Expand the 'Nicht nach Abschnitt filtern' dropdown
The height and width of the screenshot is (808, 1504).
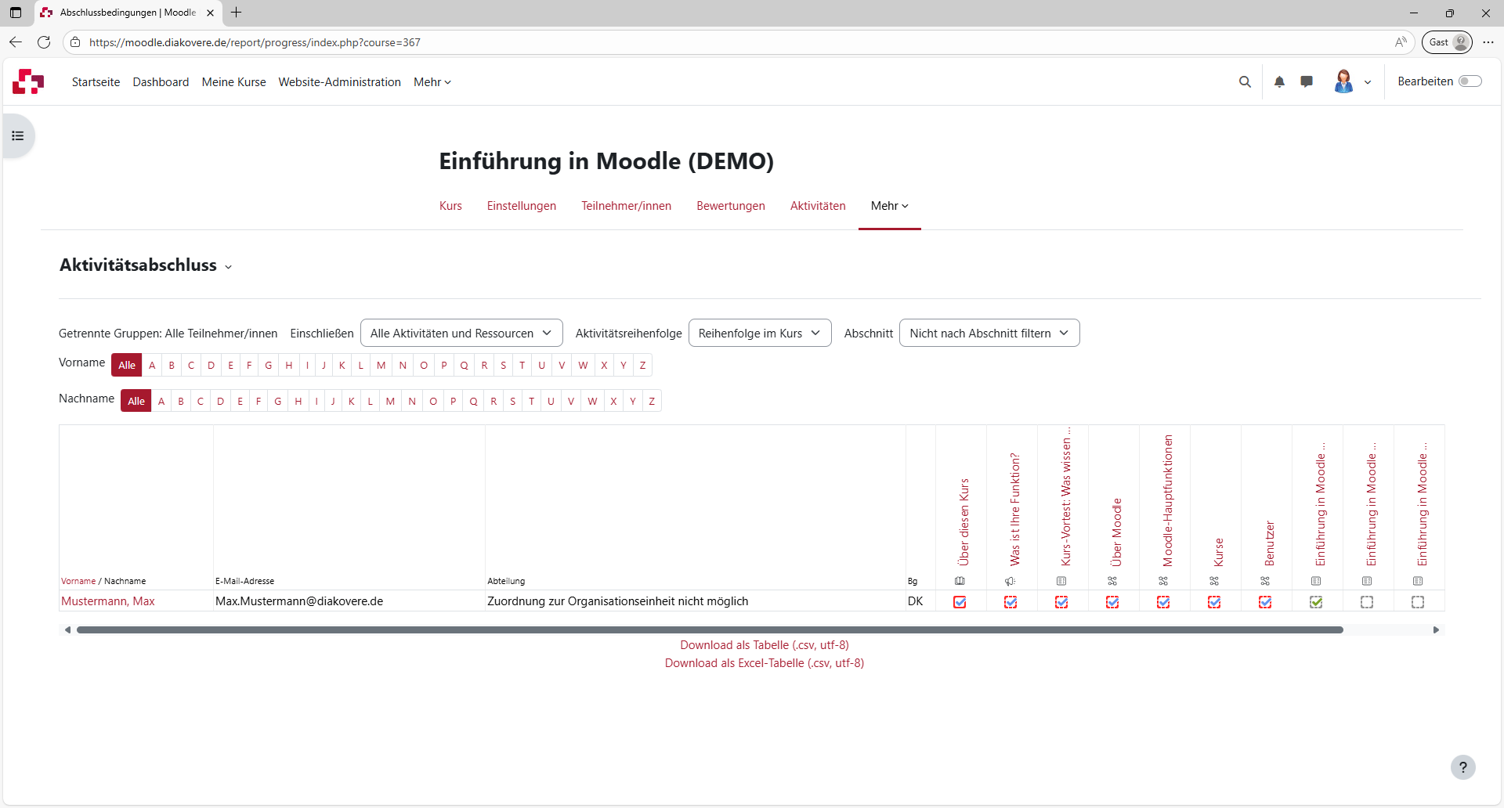[989, 333]
